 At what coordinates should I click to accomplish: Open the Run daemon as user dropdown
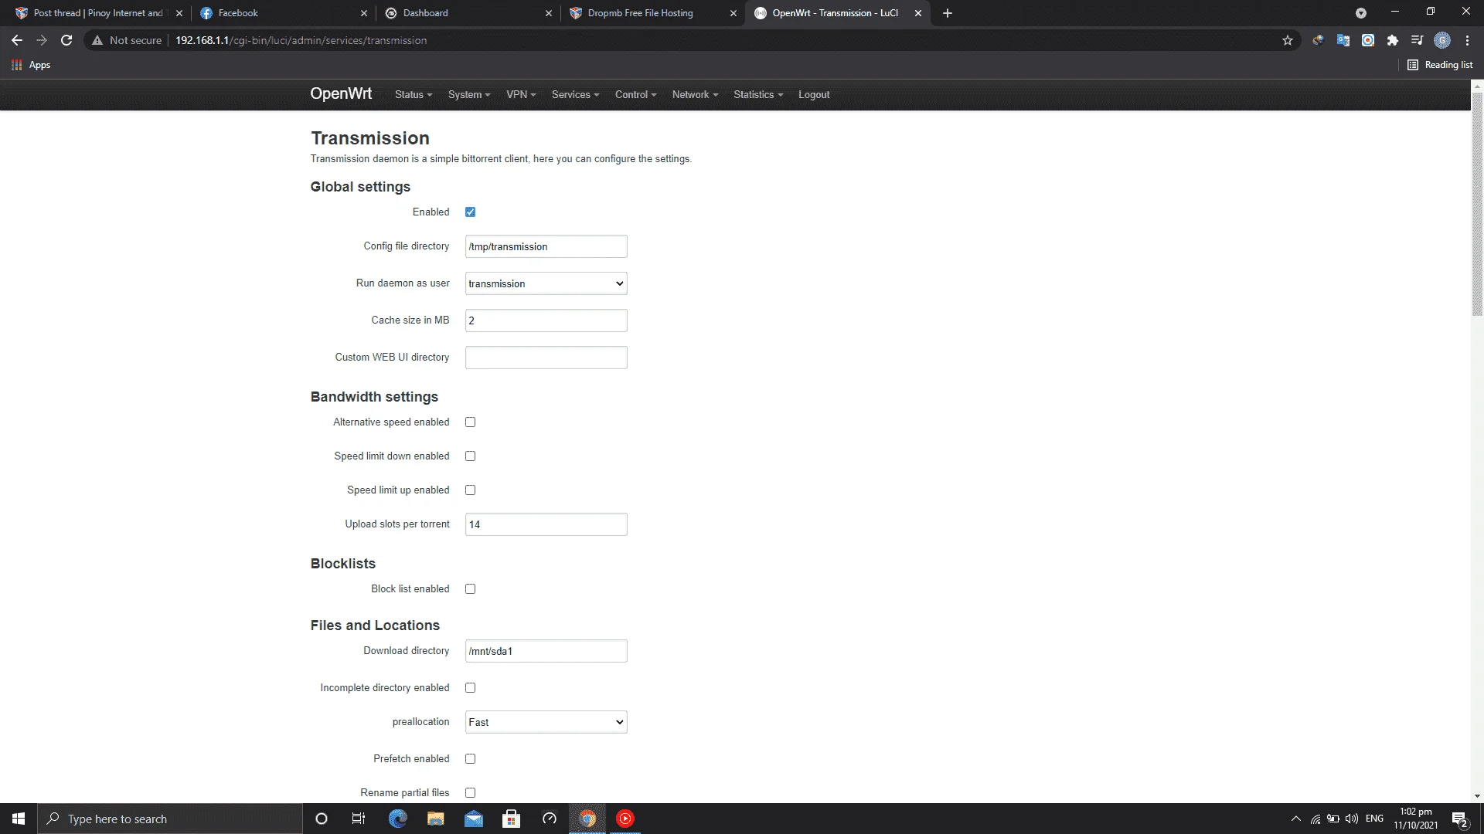pos(546,283)
